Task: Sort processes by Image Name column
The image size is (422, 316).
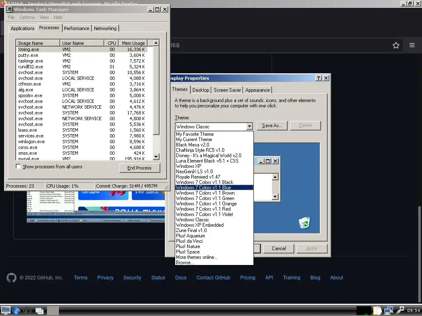Action: pos(38,43)
